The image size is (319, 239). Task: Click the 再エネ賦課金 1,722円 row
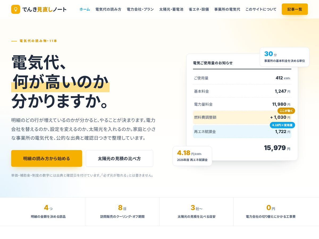(x=242, y=131)
